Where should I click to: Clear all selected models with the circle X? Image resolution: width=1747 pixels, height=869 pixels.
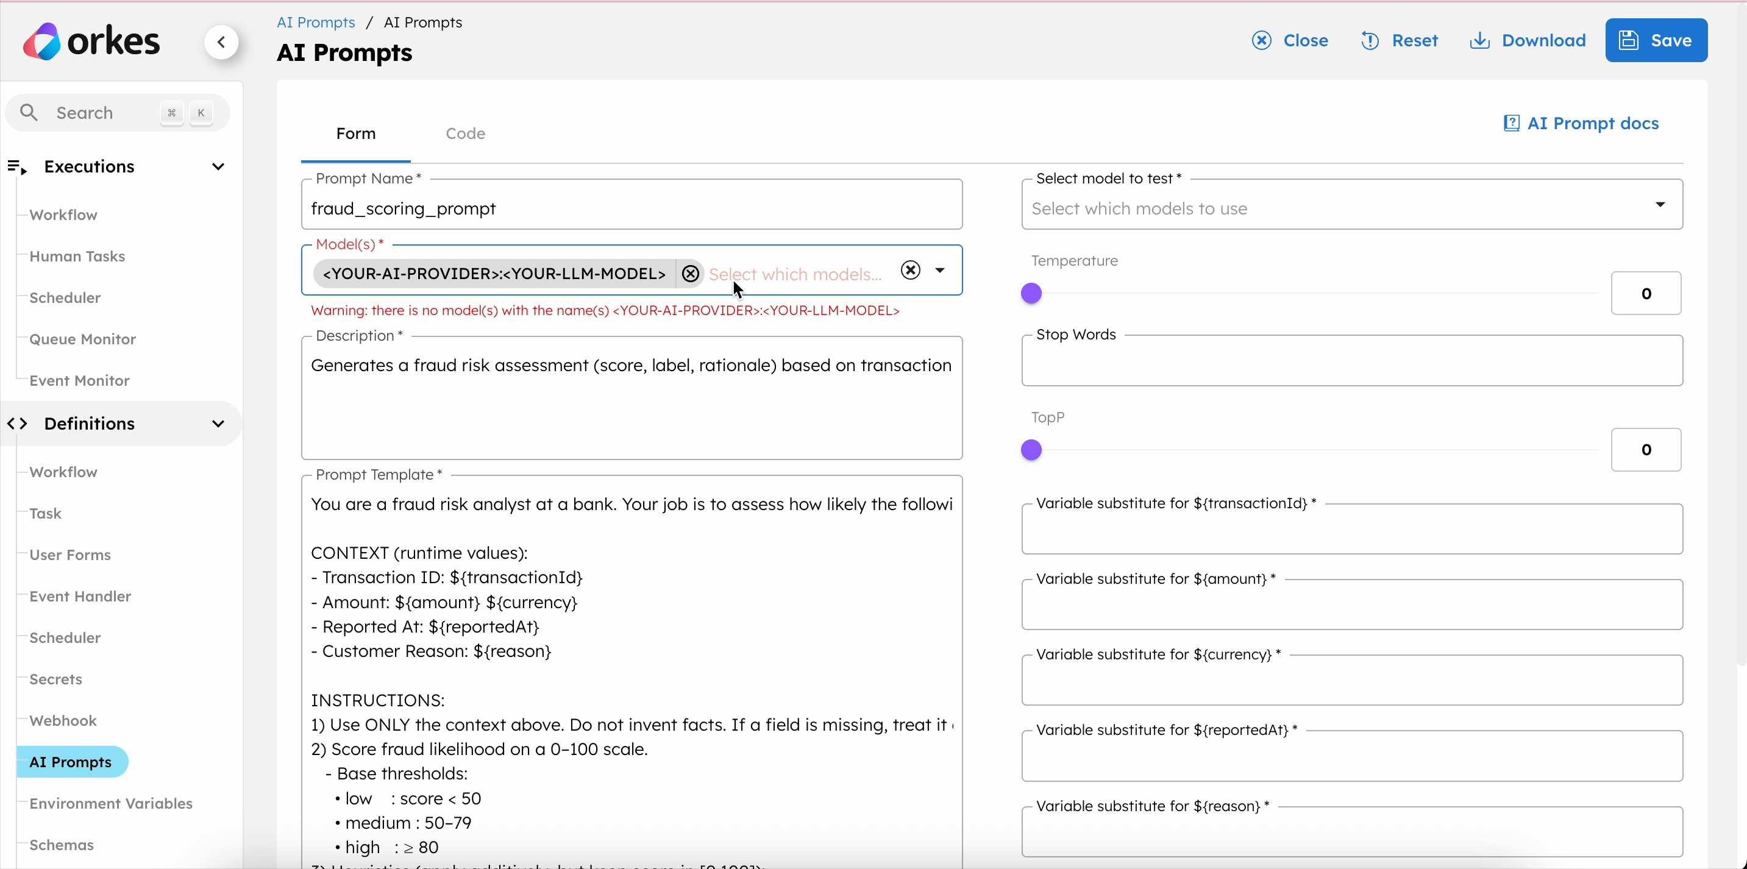tap(909, 270)
